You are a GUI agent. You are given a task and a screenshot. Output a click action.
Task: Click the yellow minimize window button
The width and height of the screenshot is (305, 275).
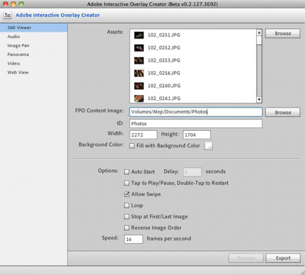coord(14,4)
